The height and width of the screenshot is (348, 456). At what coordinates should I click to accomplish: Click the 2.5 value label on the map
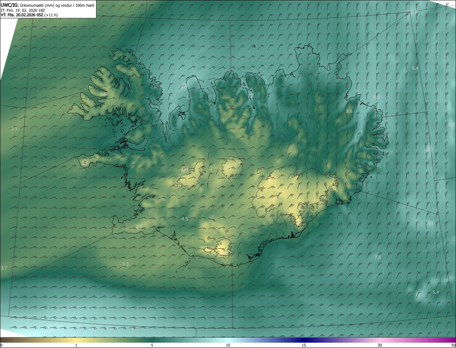139,227
